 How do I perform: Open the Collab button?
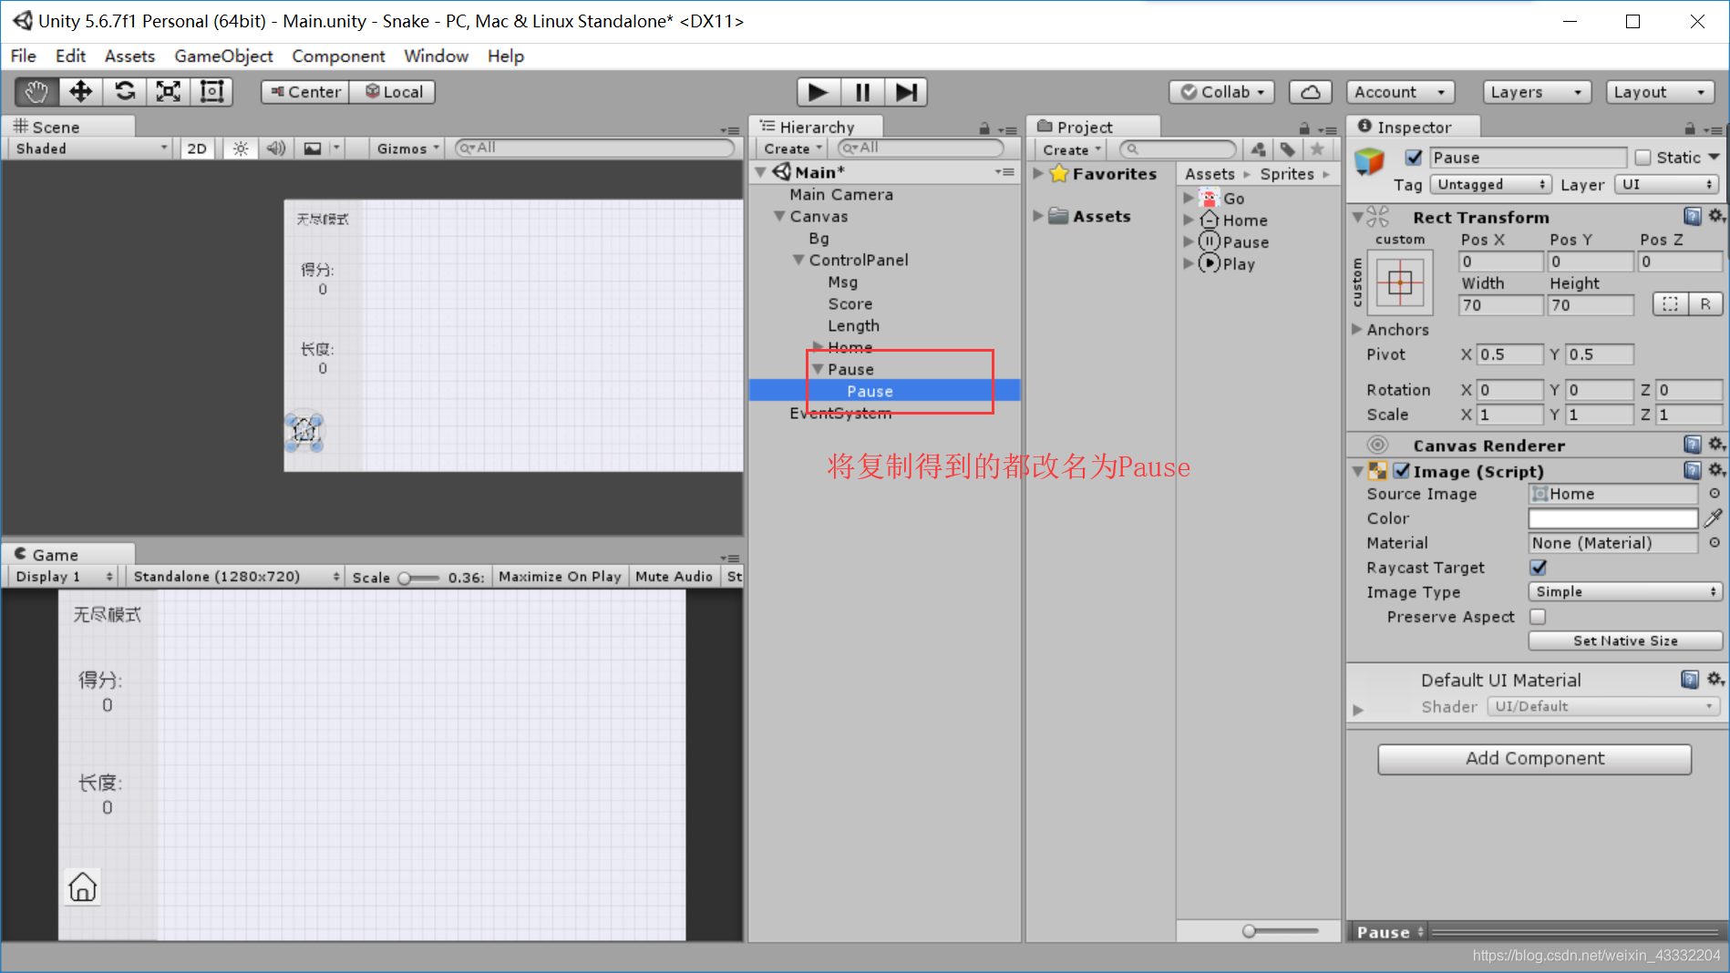(x=1222, y=92)
